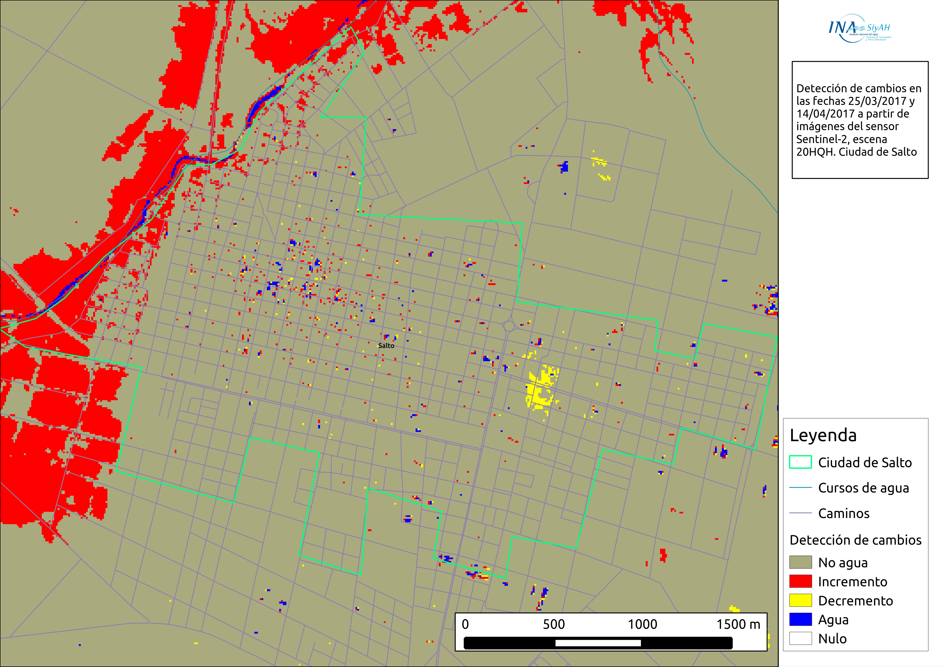Click the 'Cursos de agua' line symbol
This screenshot has width=944, height=667.
801,488
